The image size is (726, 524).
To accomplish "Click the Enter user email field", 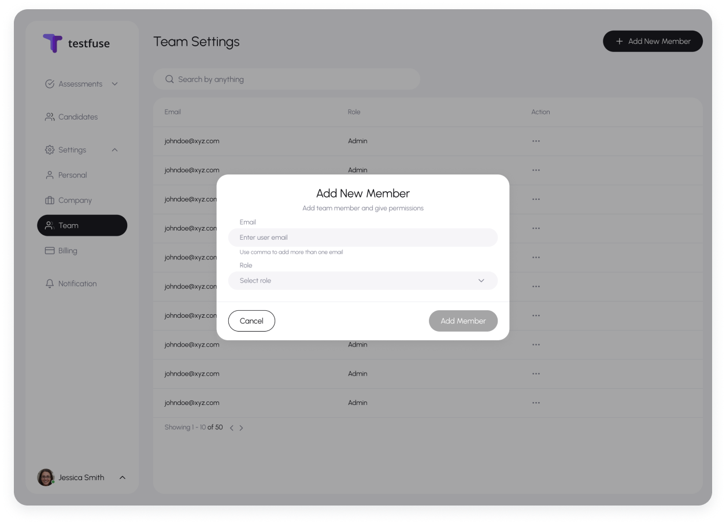I will [x=362, y=237].
